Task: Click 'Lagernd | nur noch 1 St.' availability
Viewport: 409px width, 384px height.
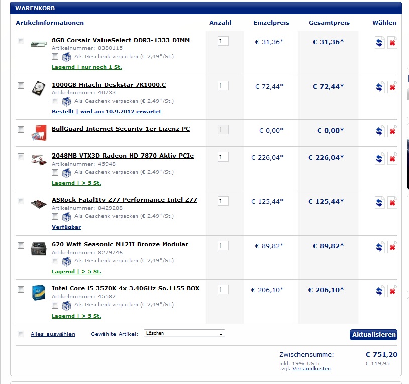Action: pyautogui.click(x=87, y=67)
